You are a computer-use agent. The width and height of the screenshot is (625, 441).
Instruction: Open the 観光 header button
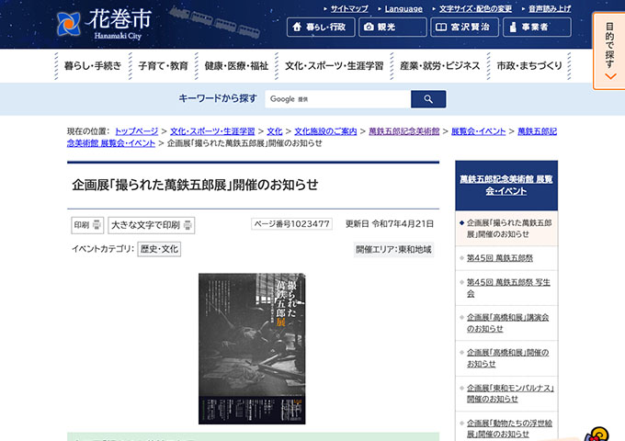click(x=392, y=27)
